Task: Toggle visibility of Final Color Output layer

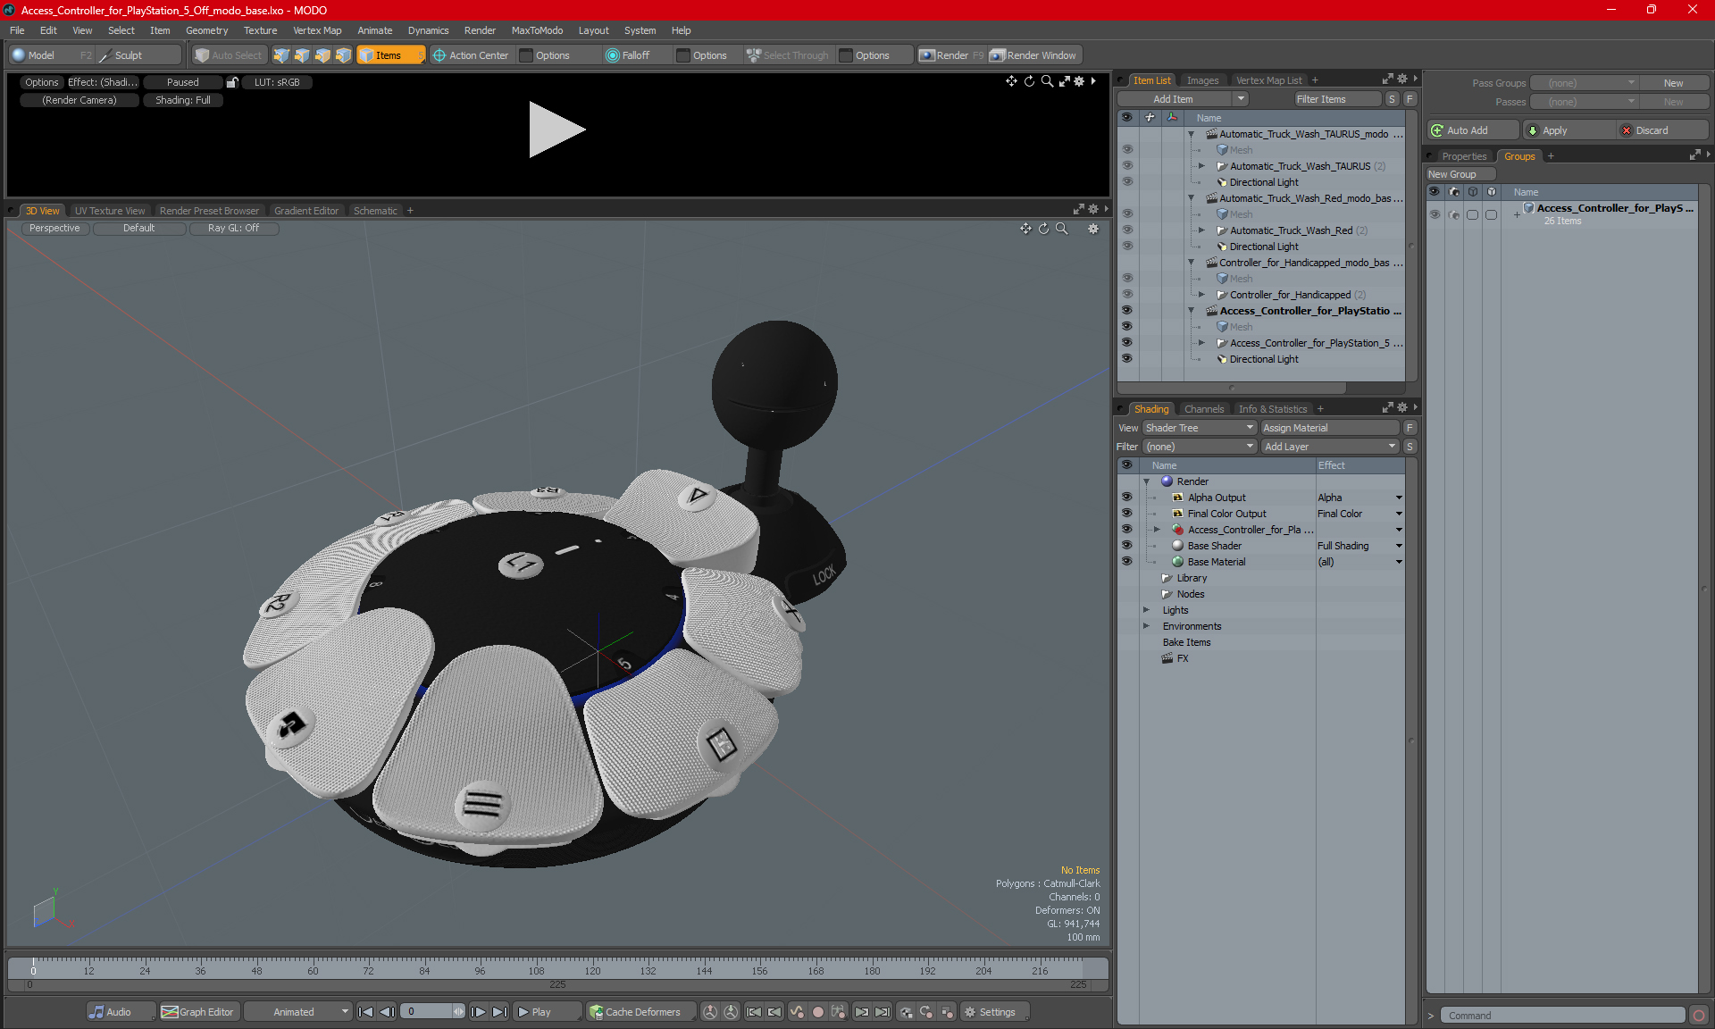Action: coord(1126,514)
